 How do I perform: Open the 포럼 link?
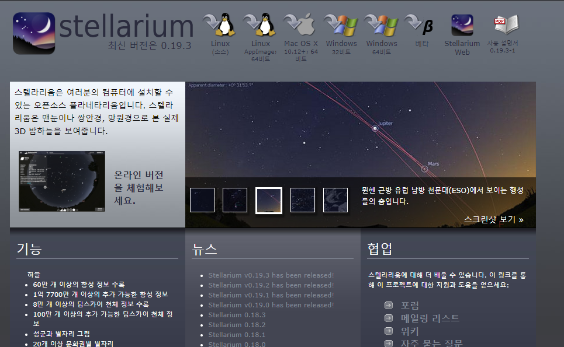click(x=410, y=306)
